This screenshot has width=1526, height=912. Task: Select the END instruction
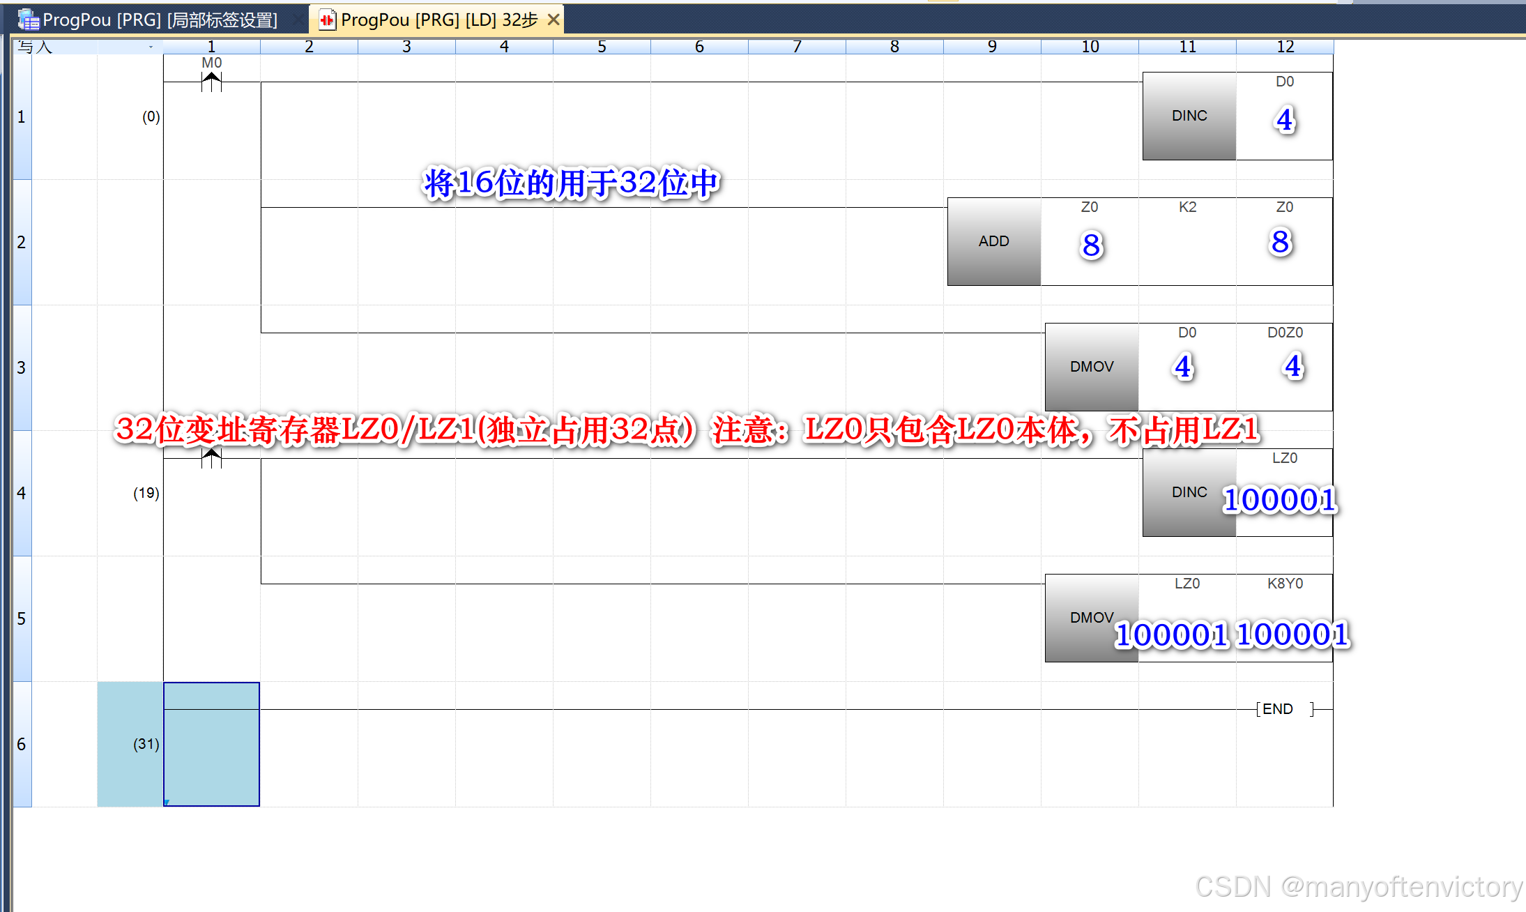[x=1285, y=709]
